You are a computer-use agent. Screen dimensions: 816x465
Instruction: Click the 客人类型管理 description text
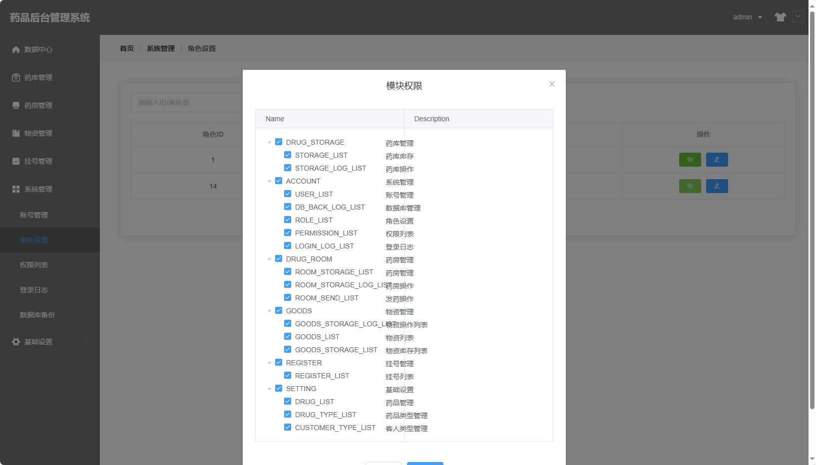point(407,429)
